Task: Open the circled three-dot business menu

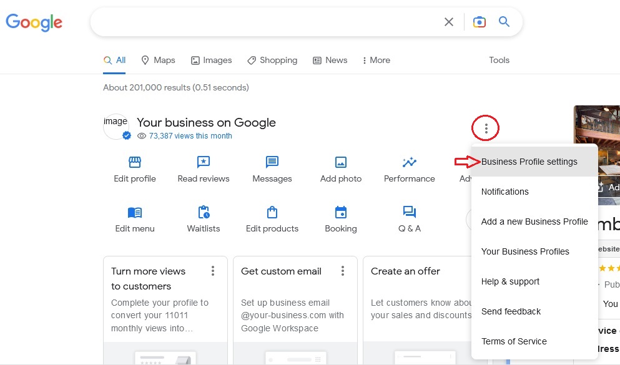Action: pyautogui.click(x=486, y=128)
